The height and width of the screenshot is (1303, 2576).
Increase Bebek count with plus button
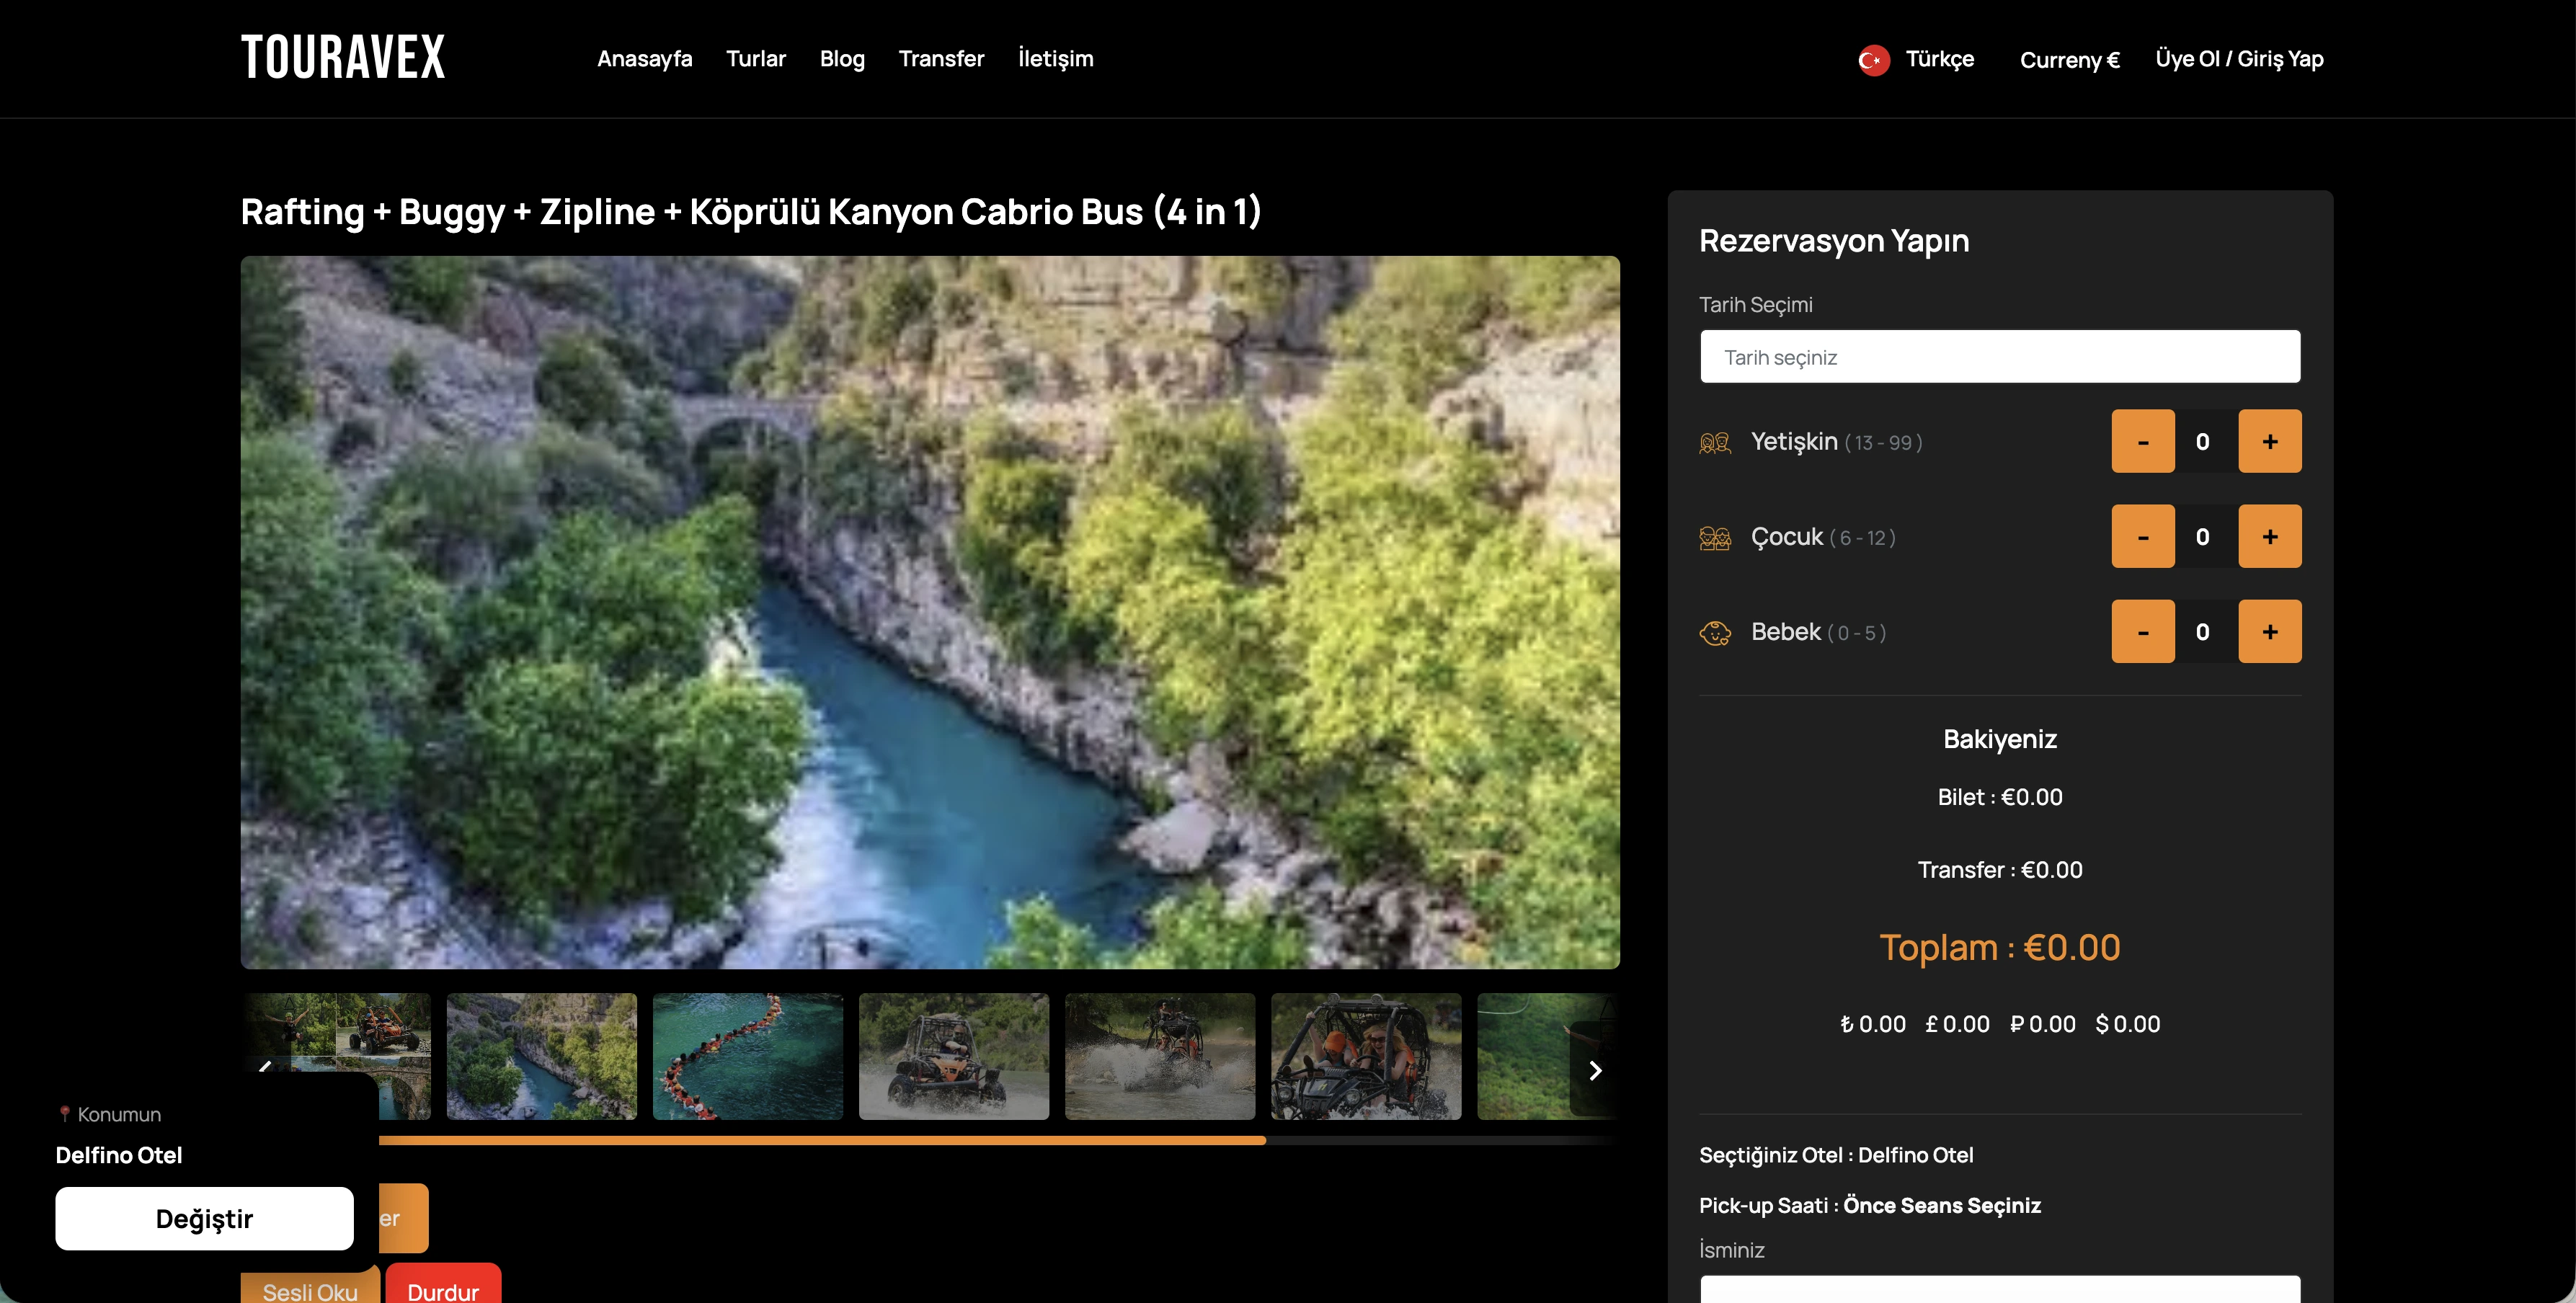(x=2269, y=631)
